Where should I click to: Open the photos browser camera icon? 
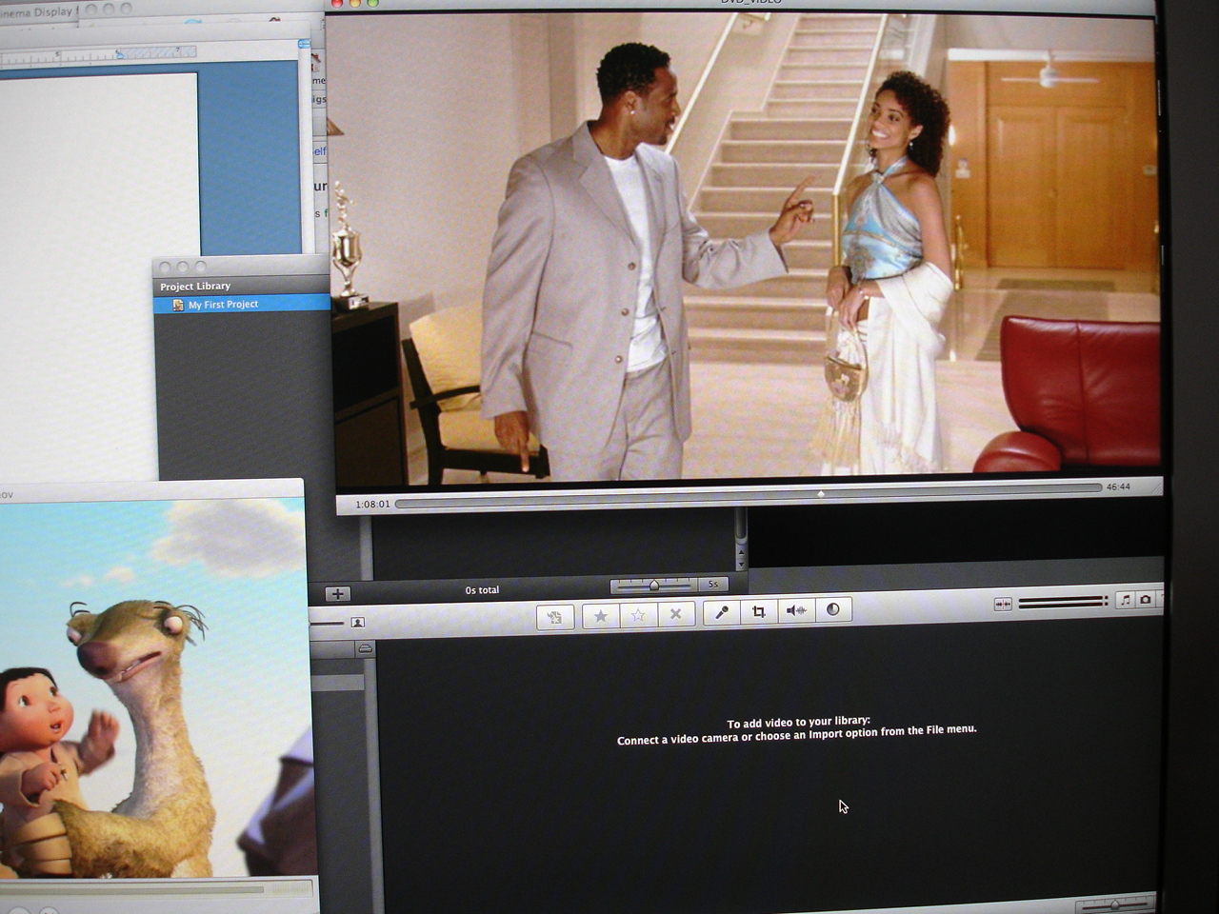(x=1146, y=599)
